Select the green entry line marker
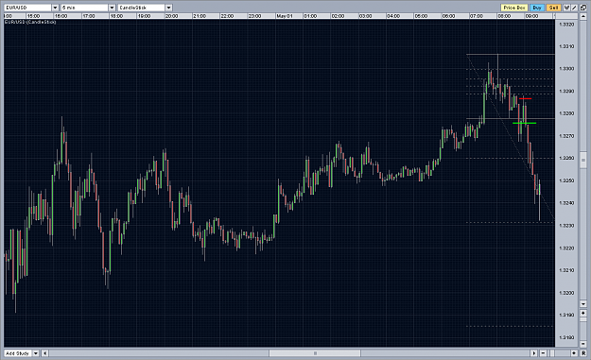The width and height of the screenshot is (591, 360). coord(524,123)
